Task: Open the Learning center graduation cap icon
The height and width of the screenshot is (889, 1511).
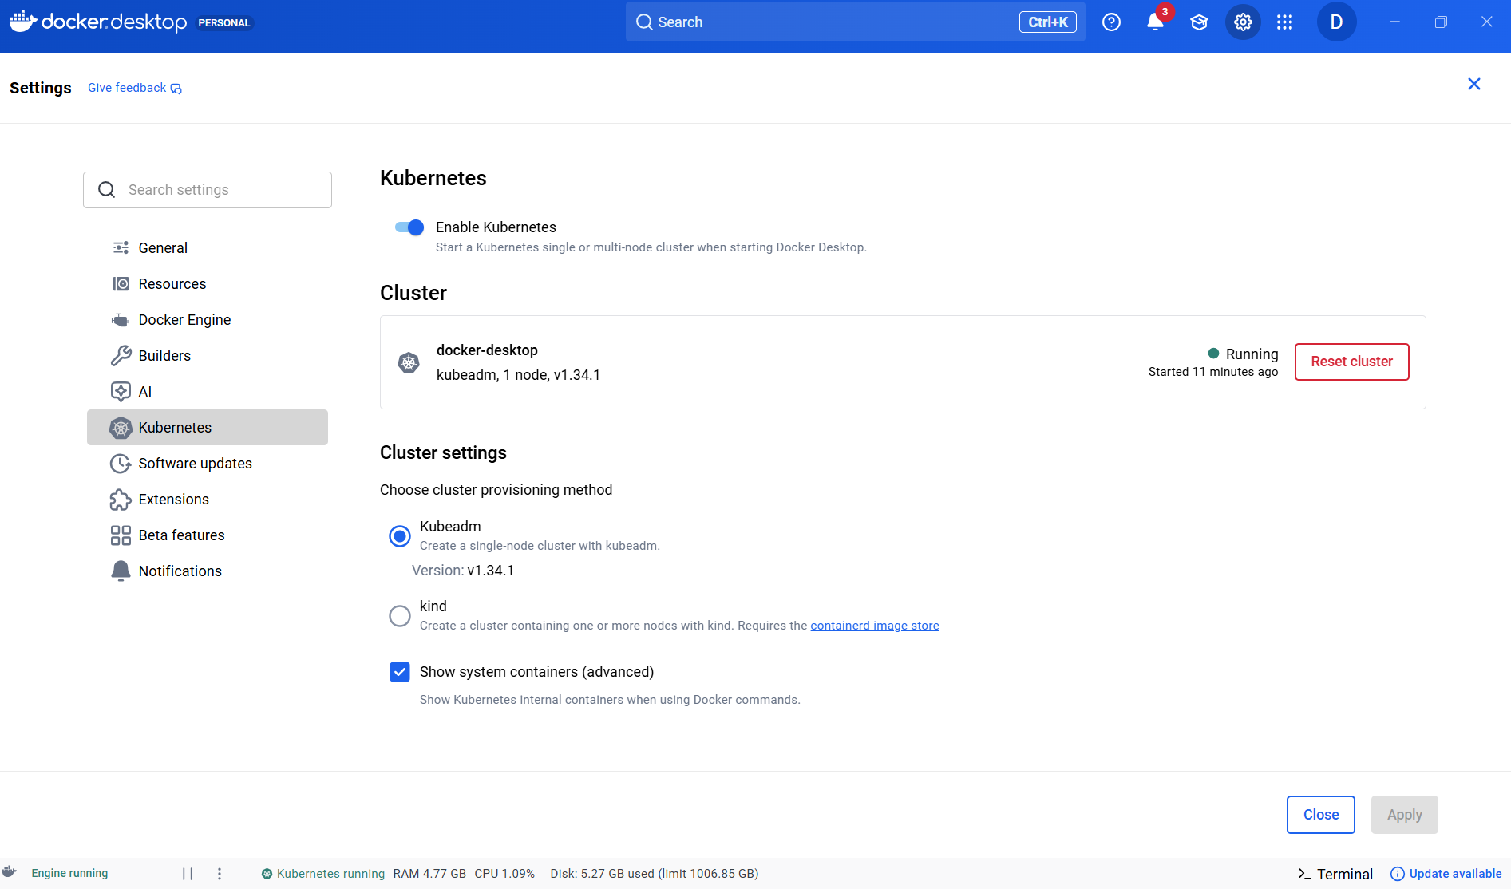Action: pyautogui.click(x=1199, y=22)
